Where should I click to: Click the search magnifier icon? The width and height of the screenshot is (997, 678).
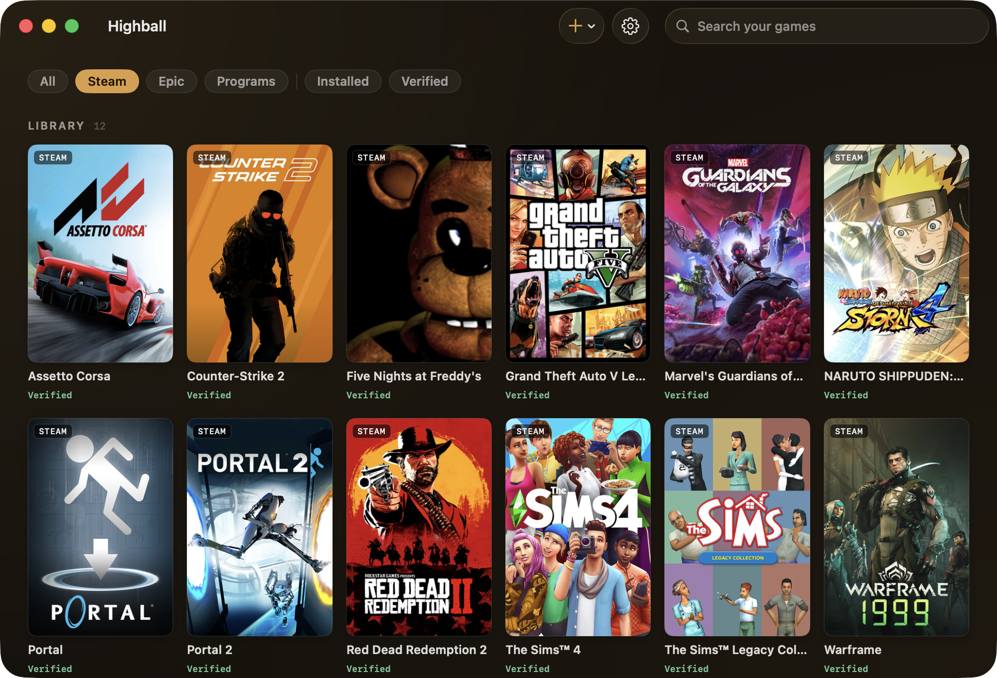[682, 26]
